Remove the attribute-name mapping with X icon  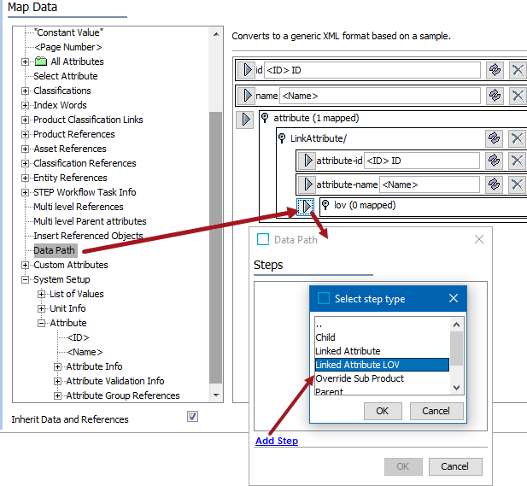[517, 184]
